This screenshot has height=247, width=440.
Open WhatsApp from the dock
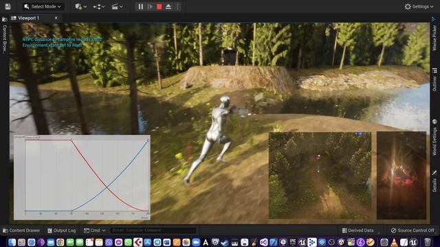[129, 242]
